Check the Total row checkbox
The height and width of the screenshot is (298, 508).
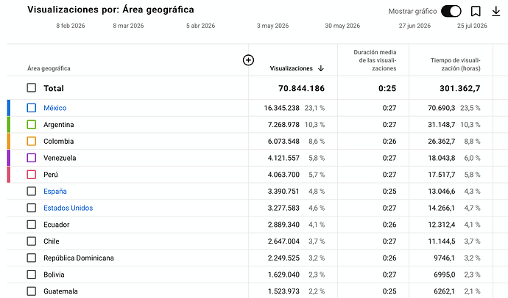coord(32,88)
